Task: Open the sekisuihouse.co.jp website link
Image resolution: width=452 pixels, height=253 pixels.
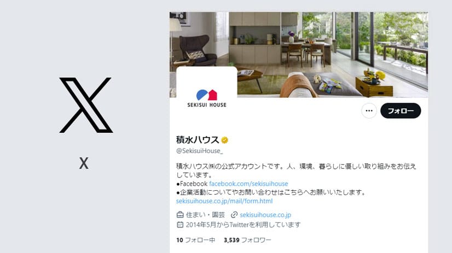Action: [265, 215]
